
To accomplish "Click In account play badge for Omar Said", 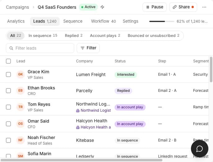I will tap(130, 124).
